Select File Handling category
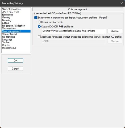This screenshot has height=128, width=125. click(9, 37)
